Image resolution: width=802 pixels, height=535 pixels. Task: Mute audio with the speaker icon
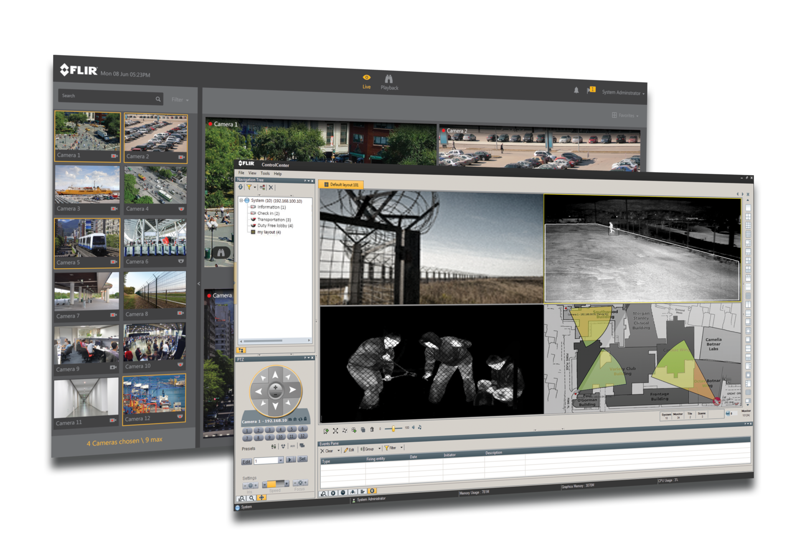[x=414, y=428]
